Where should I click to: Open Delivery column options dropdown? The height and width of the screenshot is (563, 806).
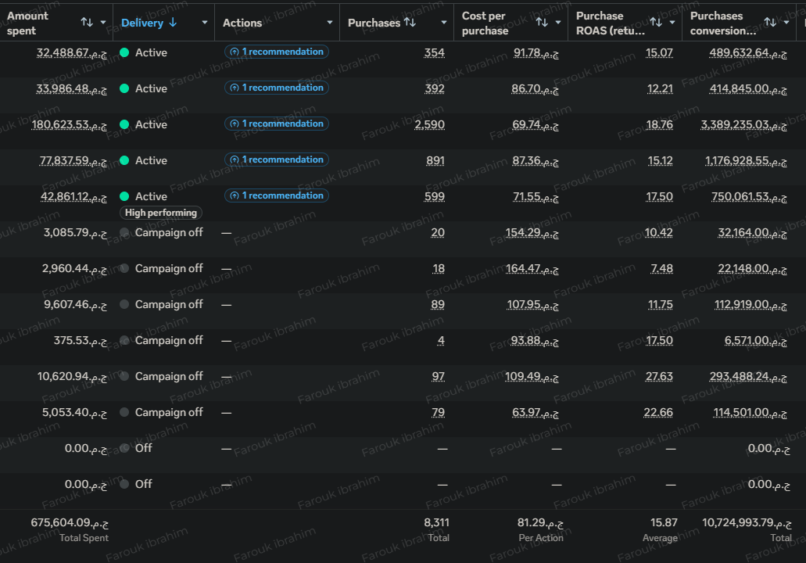click(x=205, y=23)
